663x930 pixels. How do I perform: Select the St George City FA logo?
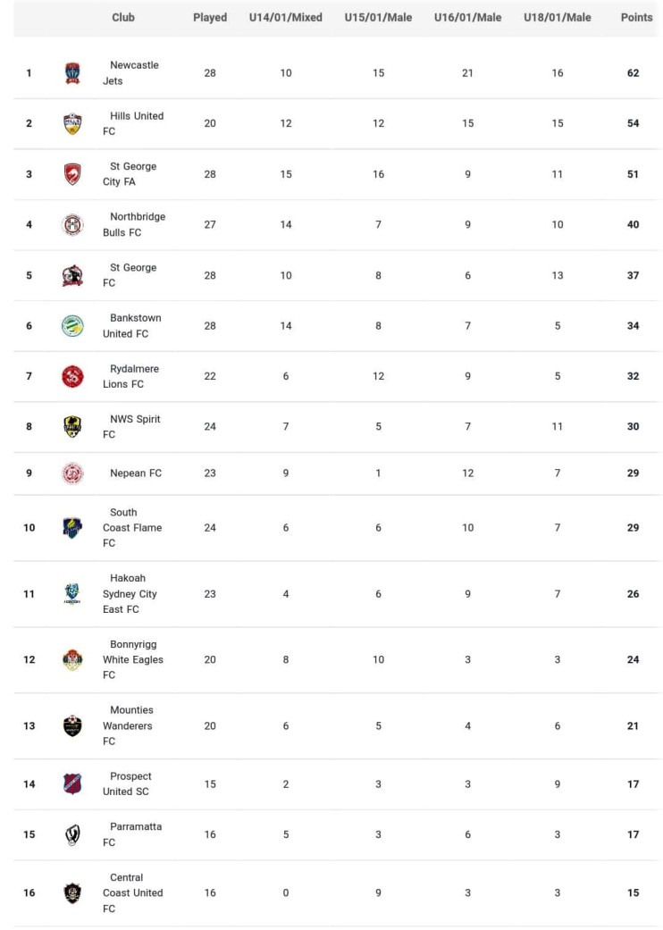(72, 174)
